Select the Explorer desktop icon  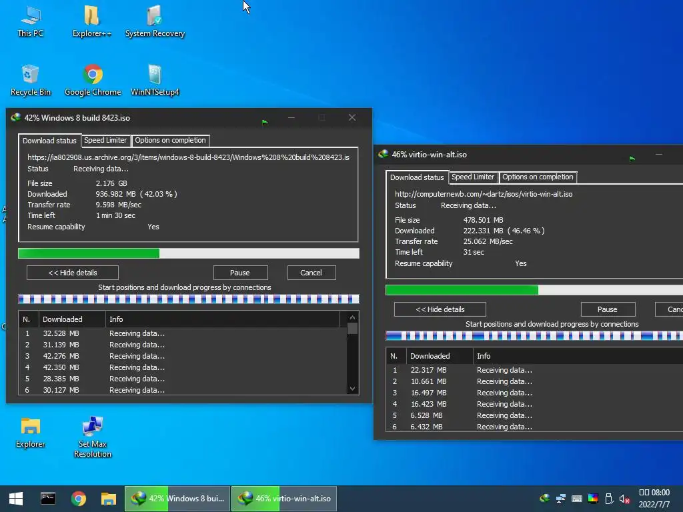(x=31, y=432)
